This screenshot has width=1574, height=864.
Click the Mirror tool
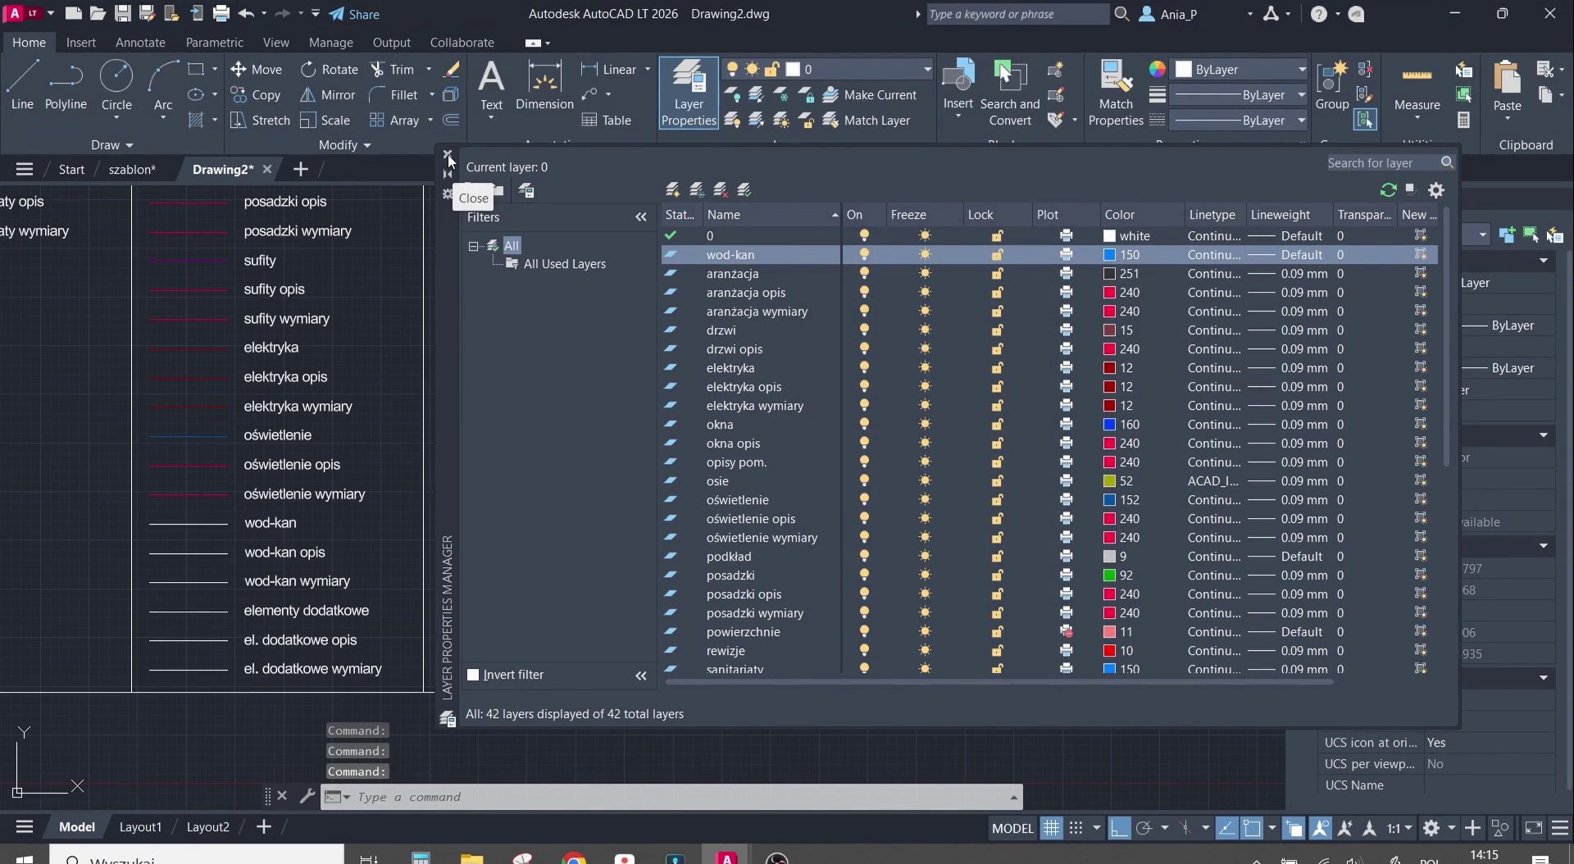tap(327, 94)
